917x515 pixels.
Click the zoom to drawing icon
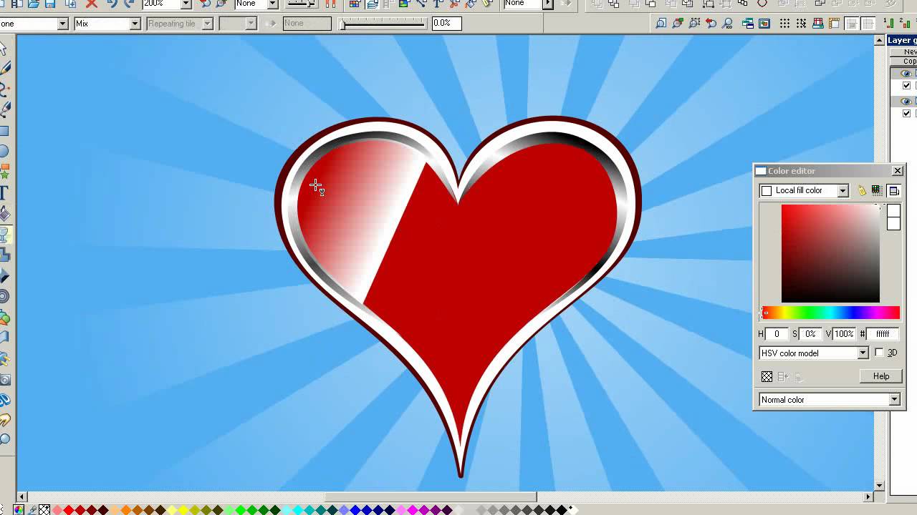tap(678, 24)
